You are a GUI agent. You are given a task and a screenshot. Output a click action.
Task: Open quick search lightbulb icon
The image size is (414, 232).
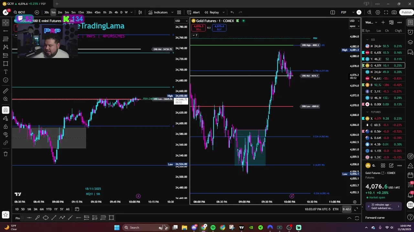click(369, 12)
